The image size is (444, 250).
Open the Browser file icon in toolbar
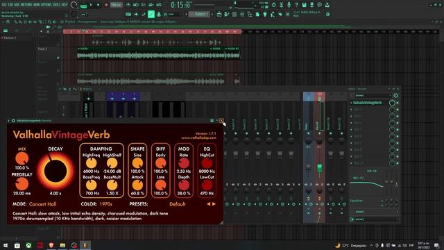(x=257, y=14)
